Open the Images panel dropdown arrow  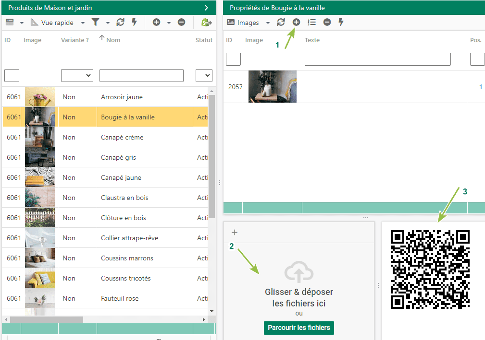coord(268,23)
